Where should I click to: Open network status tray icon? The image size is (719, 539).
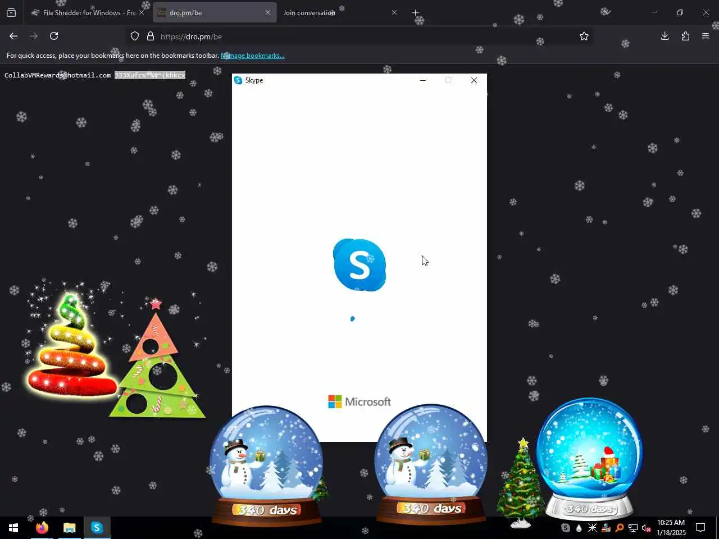633,528
